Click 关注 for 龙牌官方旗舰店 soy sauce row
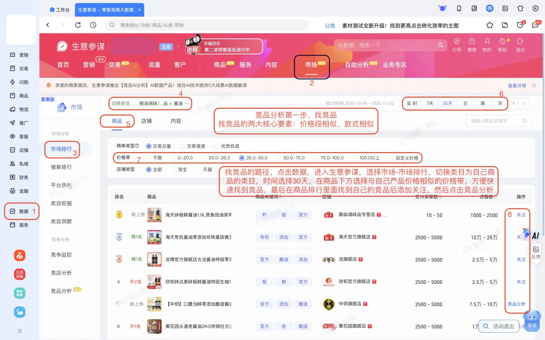545x340 pixels. (x=521, y=259)
